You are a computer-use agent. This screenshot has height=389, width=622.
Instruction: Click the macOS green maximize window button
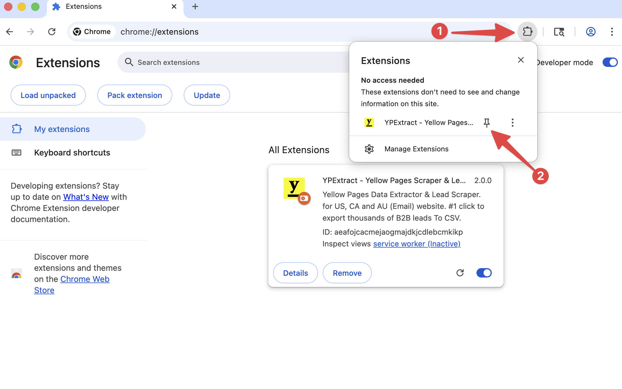[x=35, y=6]
